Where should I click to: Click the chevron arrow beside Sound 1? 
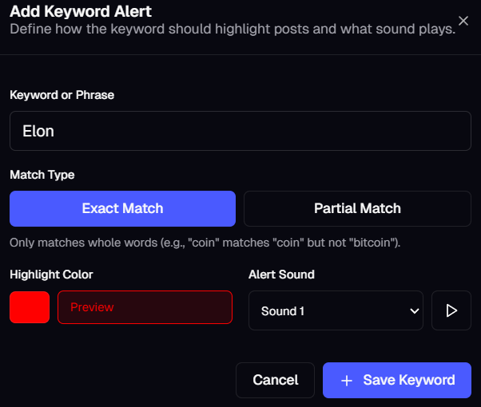coord(414,310)
